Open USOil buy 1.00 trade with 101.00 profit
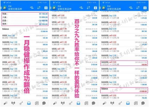149x107 pixels. (x=25, y=37)
